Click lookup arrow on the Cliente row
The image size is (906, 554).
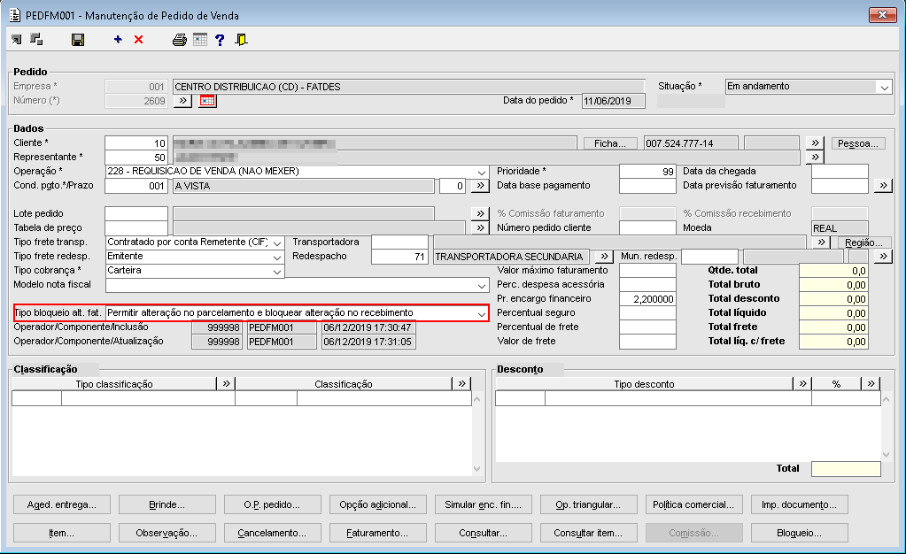(x=815, y=142)
